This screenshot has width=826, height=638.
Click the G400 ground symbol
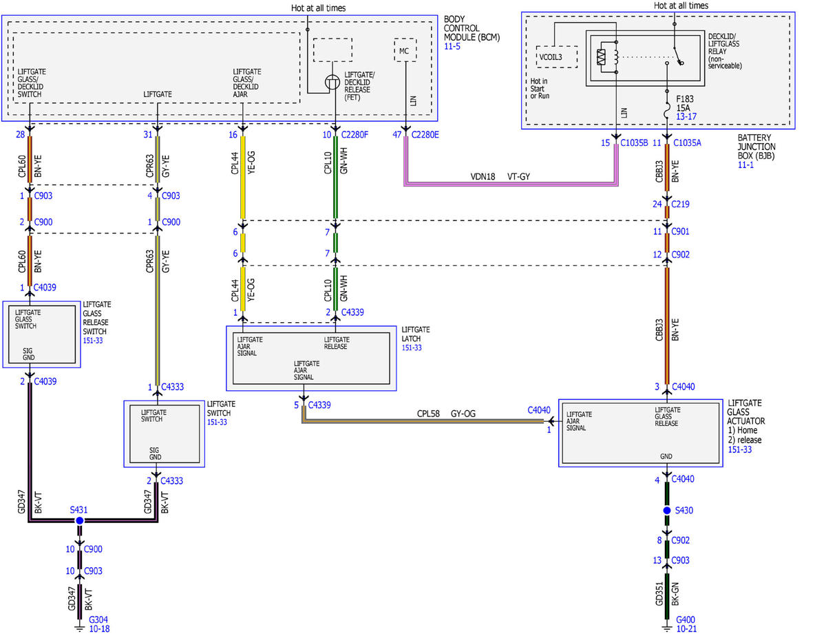tap(666, 627)
